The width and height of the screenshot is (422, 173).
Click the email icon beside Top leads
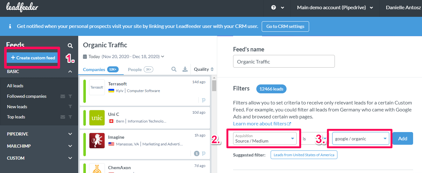point(63,117)
